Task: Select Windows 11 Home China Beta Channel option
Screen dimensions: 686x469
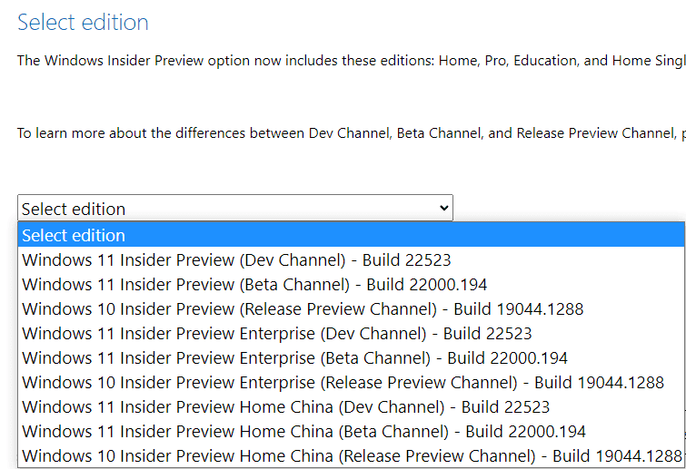Action: 352,431
